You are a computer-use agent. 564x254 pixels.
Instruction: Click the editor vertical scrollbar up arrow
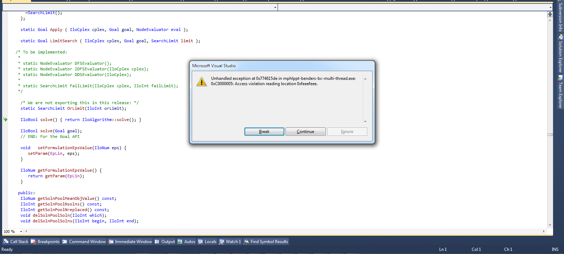[550, 20]
